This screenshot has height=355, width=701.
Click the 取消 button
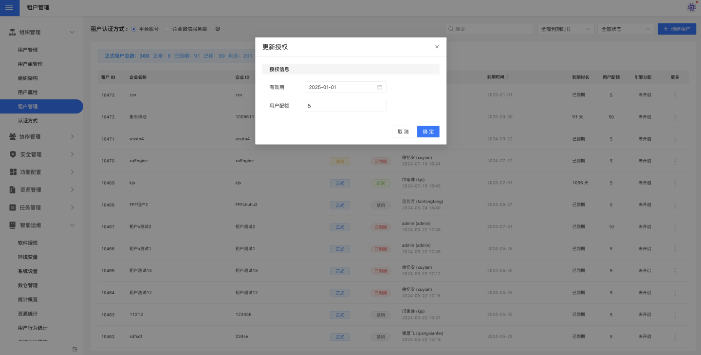(403, 131)
